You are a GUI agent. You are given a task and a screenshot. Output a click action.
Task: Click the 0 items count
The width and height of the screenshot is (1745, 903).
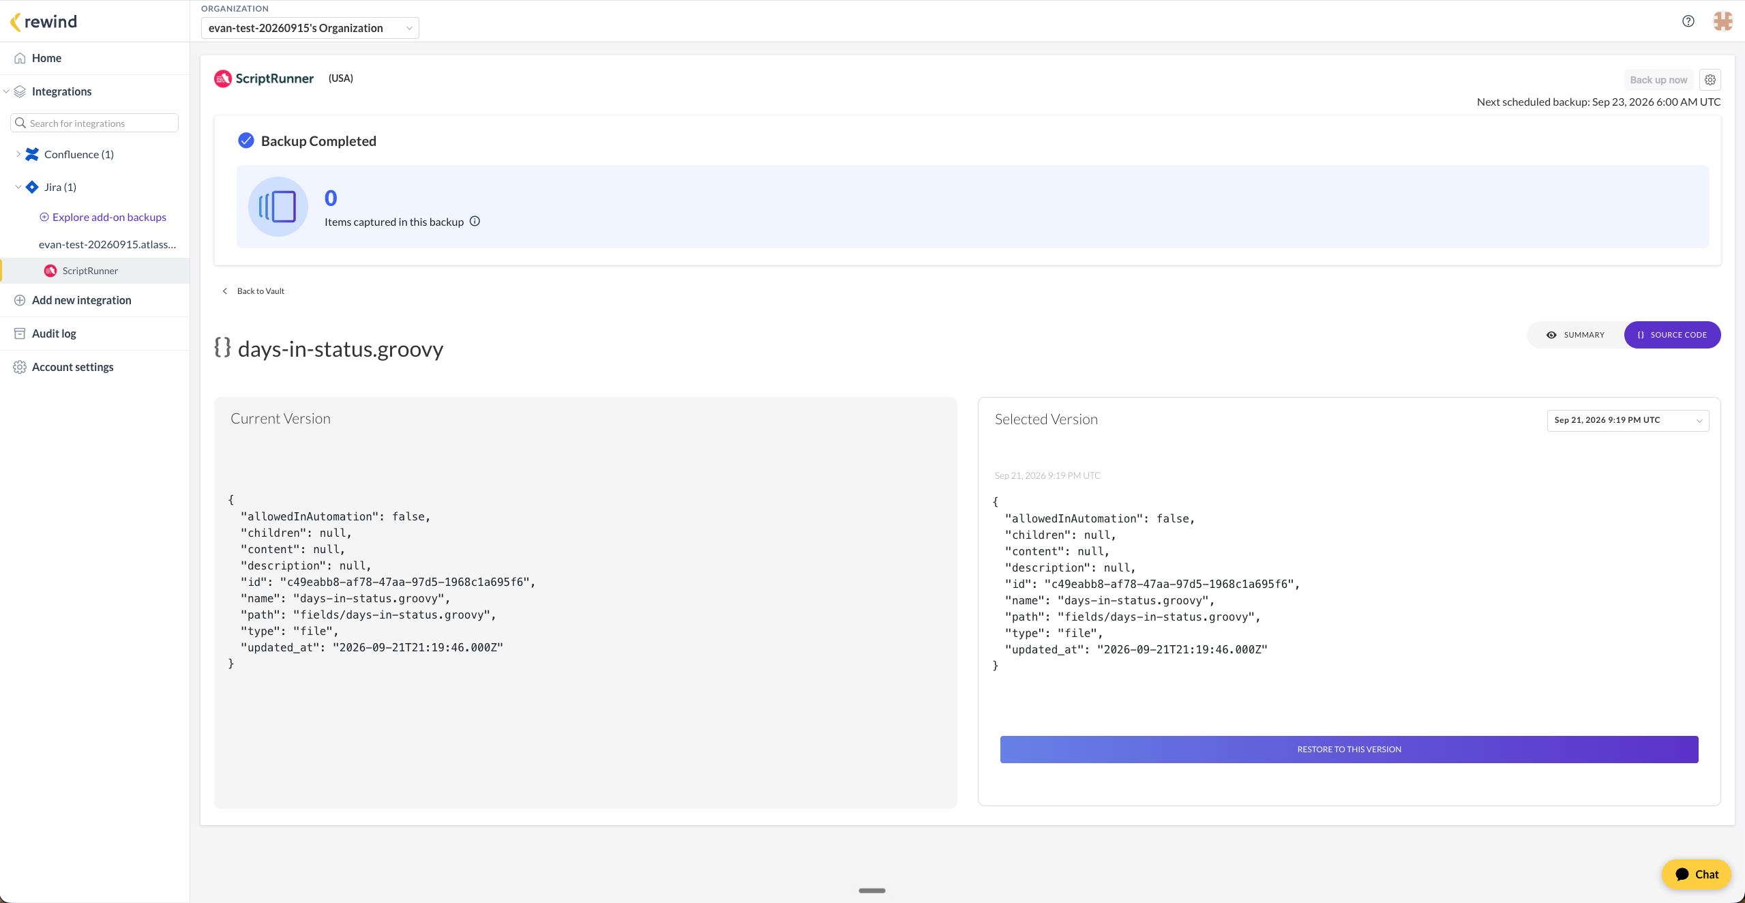tap(331, 198)
